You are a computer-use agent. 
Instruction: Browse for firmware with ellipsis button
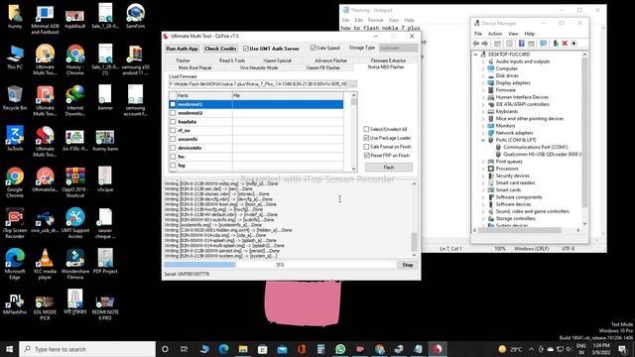point(352,84)
